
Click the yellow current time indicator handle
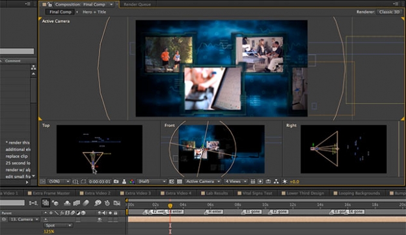point(170,206)
